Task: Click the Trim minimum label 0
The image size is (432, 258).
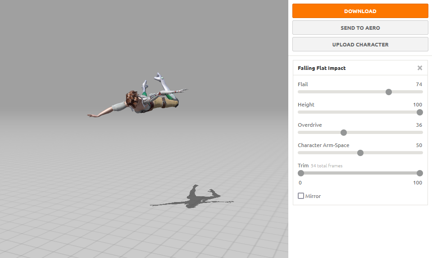Action: 300,183
